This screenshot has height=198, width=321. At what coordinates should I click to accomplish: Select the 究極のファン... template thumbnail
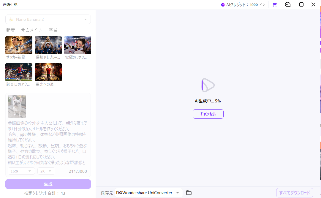pyautogui.click(x=78, y=45)
